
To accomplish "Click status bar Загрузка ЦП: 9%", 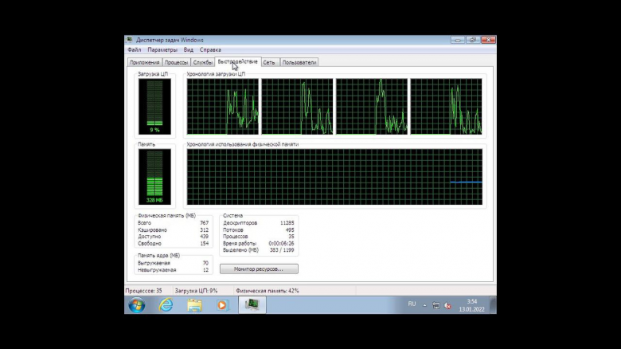I will click(x=196, y=291).
